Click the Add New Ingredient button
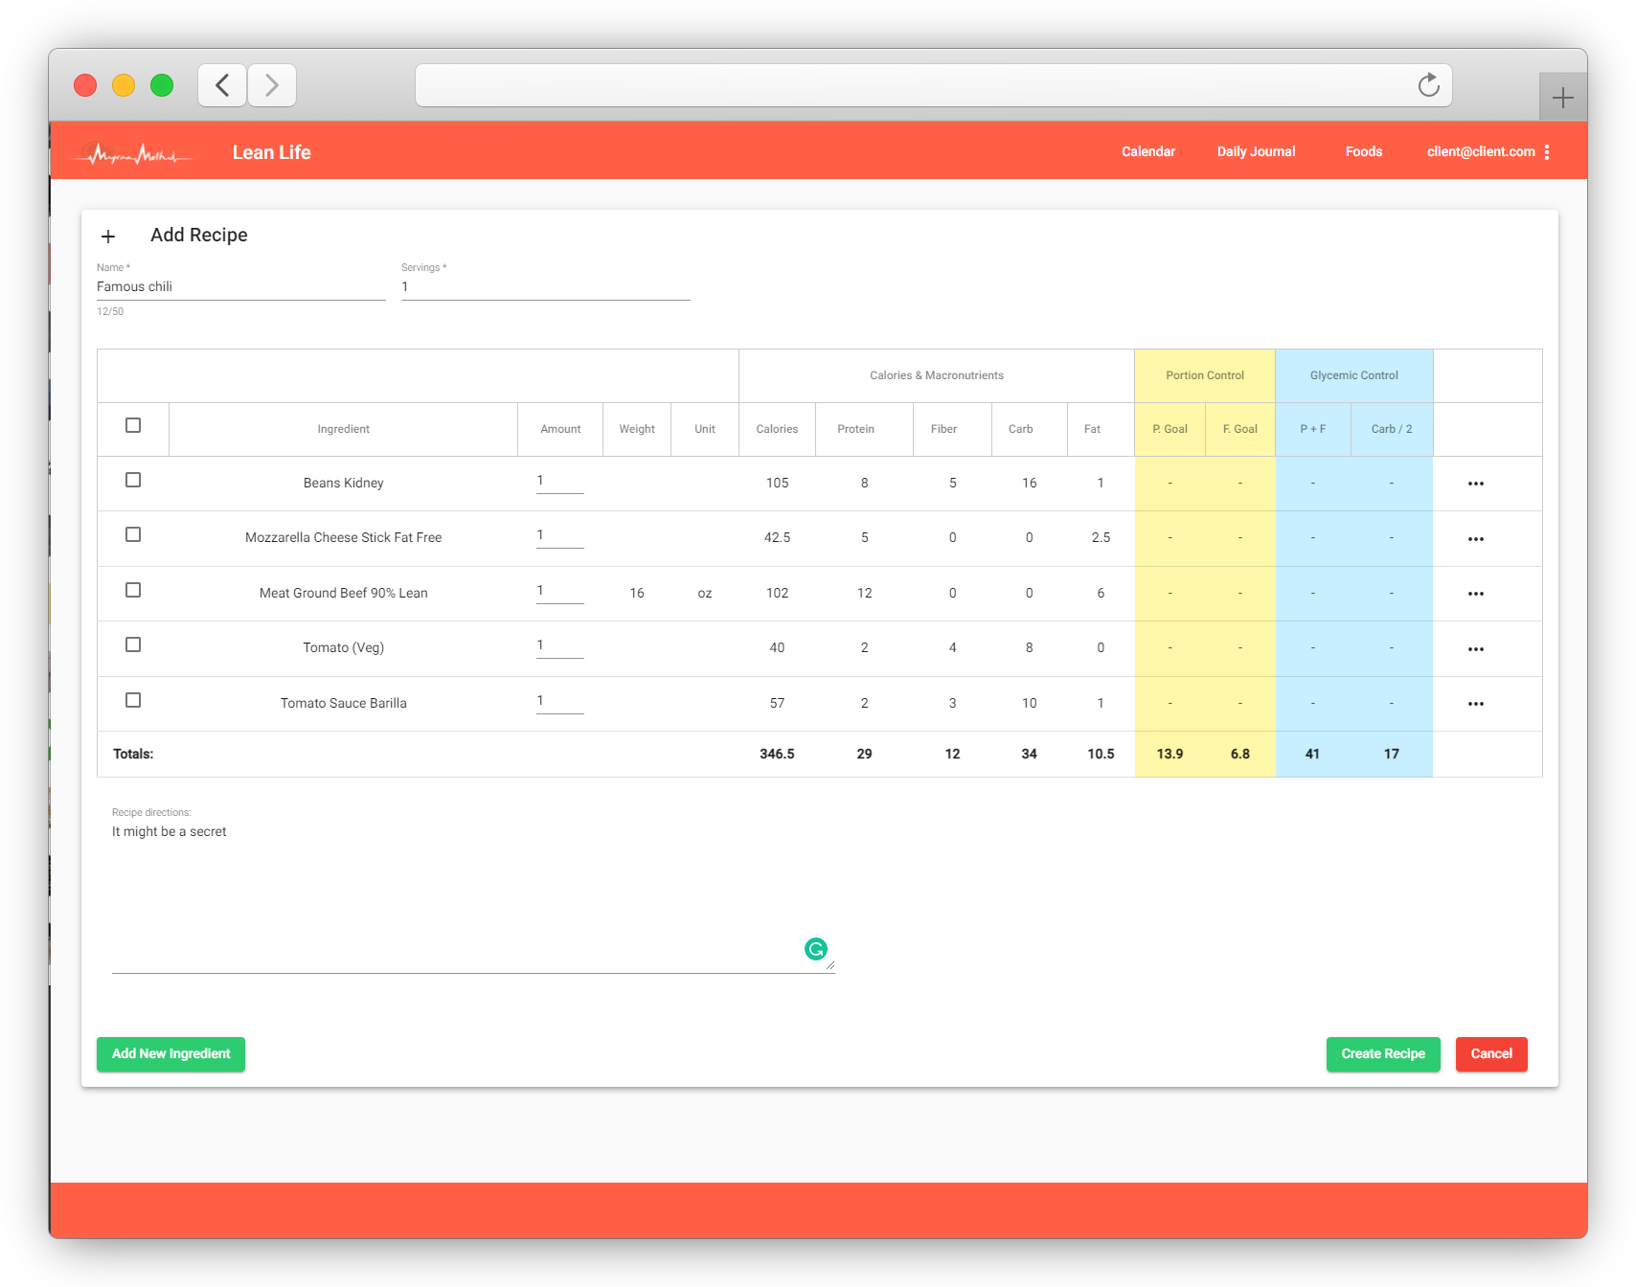 [x=170, y=1053]
